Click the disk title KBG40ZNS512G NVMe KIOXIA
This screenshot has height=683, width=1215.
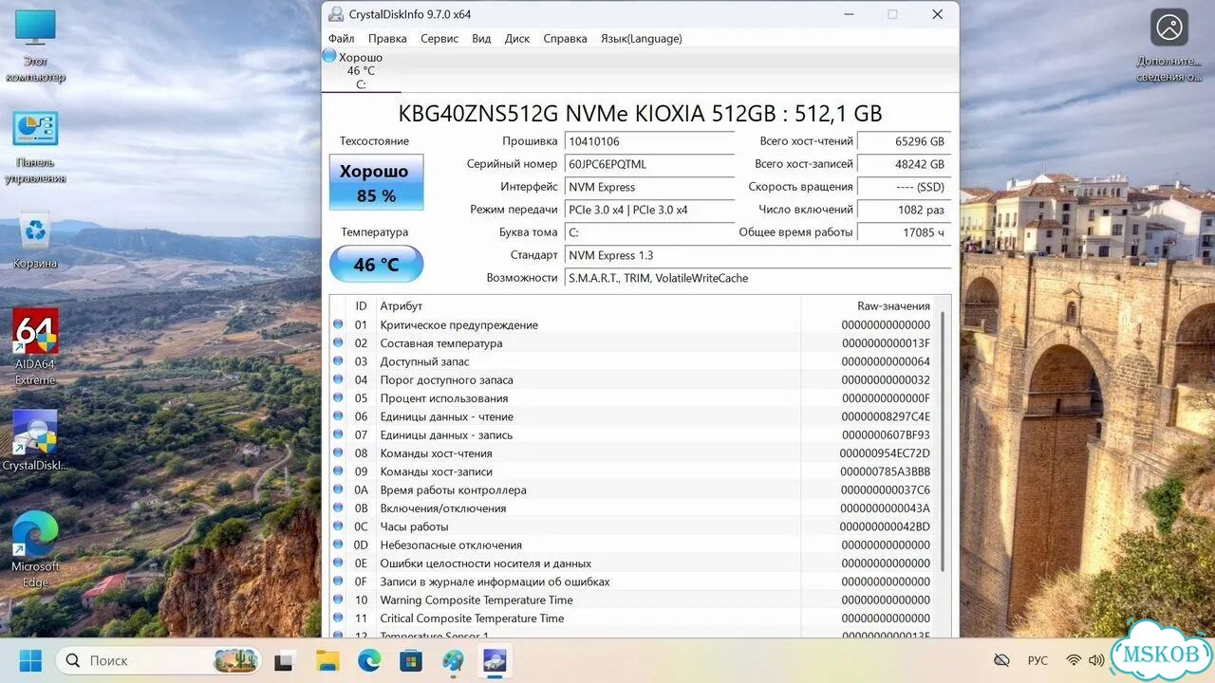[640, 114]
